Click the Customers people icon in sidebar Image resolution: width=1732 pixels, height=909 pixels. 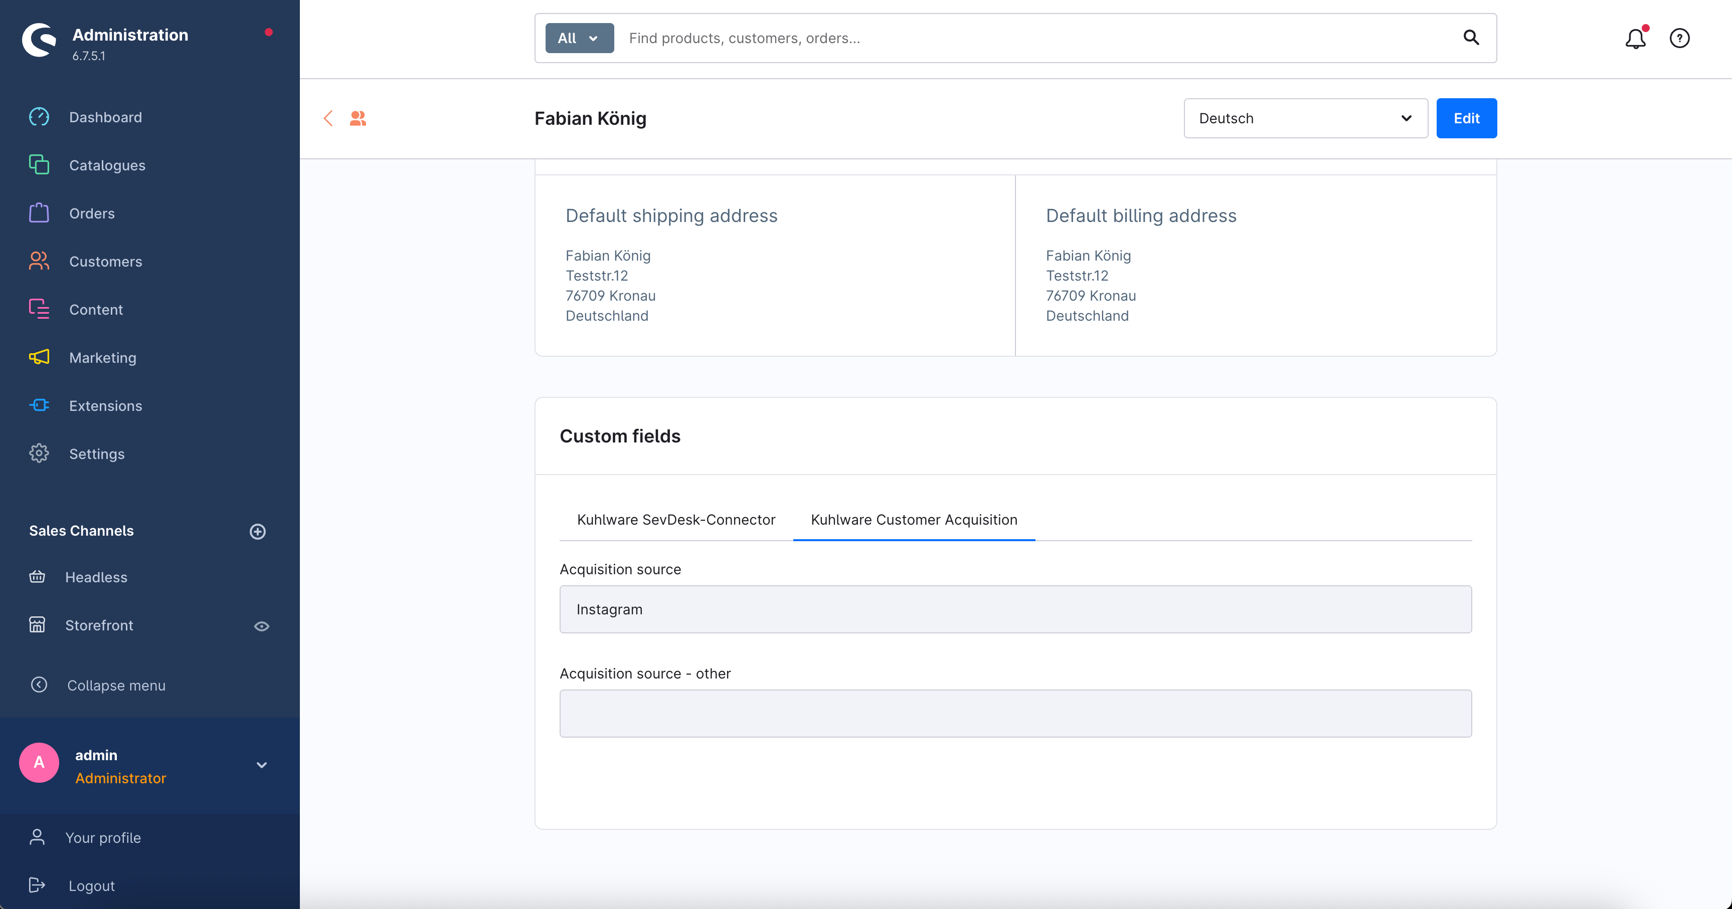(39, 262)
